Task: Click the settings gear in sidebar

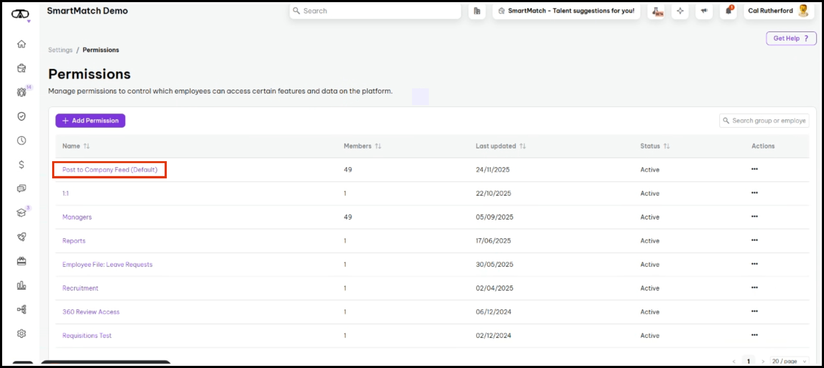Action: (22, 334)
